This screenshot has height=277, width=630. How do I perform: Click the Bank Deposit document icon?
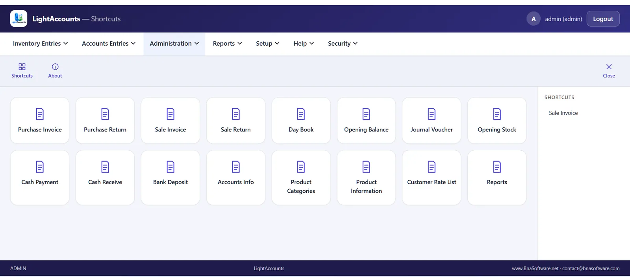(x=170, y=167)
